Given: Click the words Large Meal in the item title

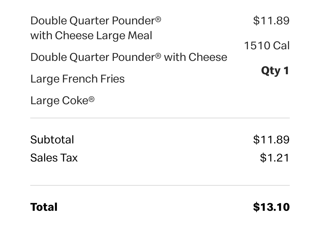Looking at the screenshot, I should point(124,36).
